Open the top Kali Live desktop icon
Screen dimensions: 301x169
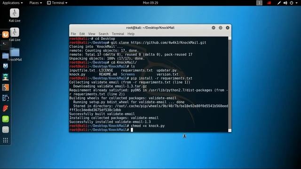point(15,15)
